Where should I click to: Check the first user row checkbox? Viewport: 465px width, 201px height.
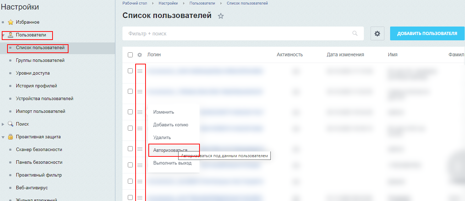click(x=130, y=71)
